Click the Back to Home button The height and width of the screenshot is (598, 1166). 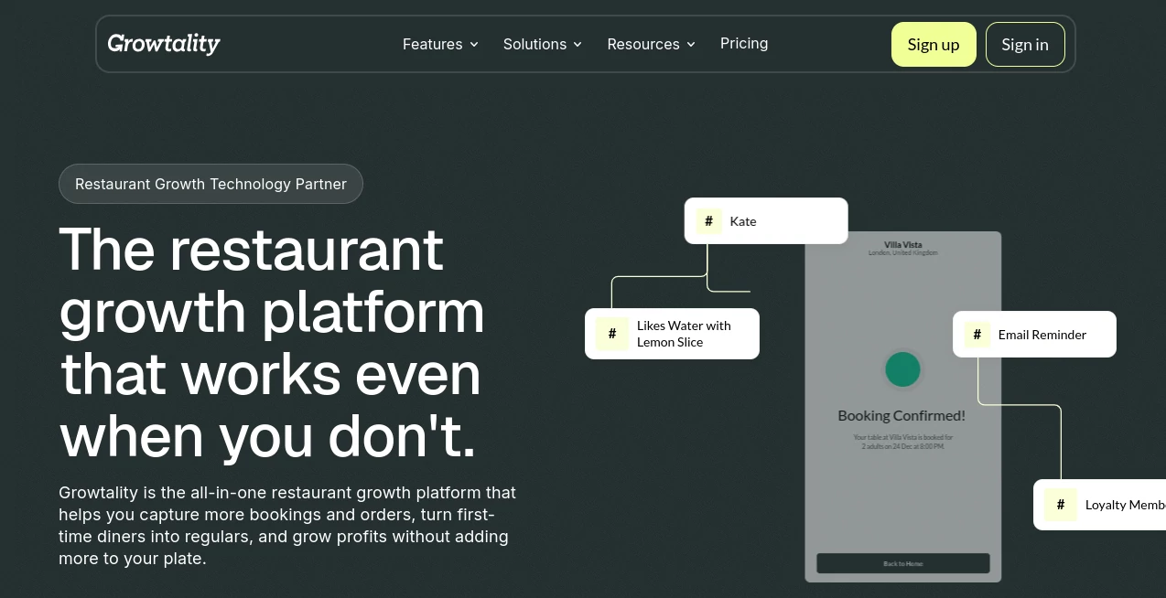click(903, 563)
